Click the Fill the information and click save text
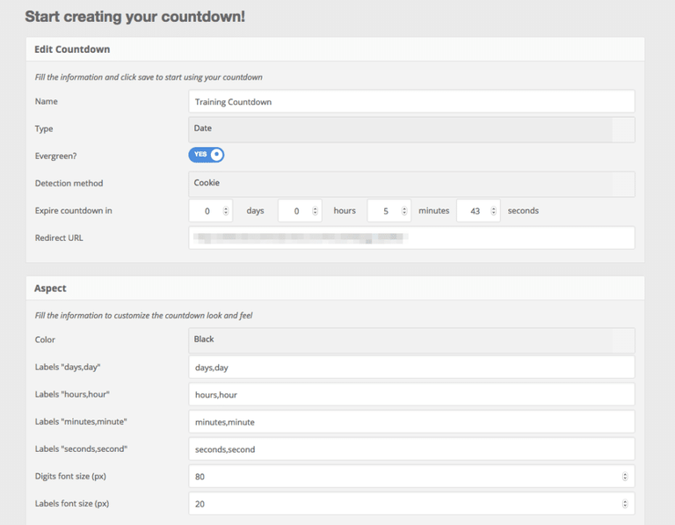Screen dimensions: 675x525 pos(149,77)
